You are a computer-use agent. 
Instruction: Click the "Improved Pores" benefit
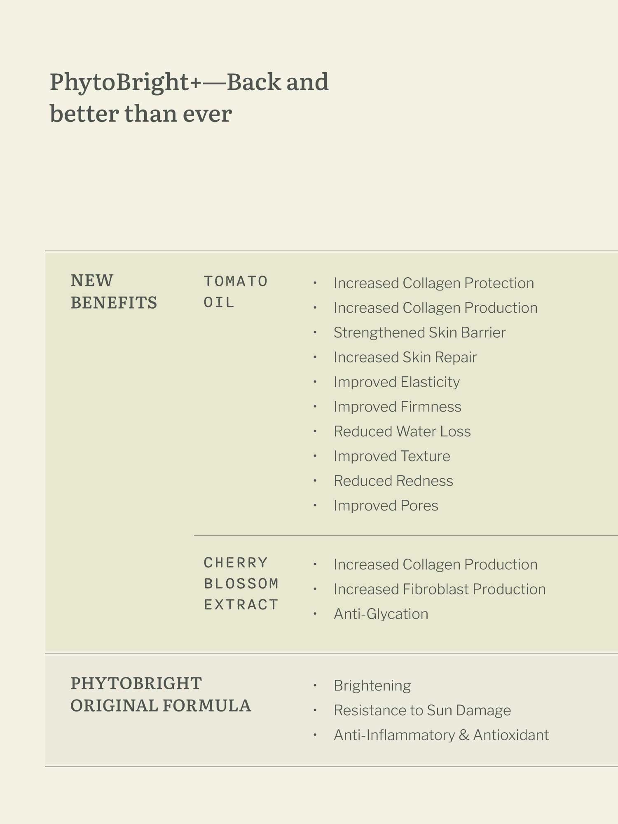(x=386, y=506)
